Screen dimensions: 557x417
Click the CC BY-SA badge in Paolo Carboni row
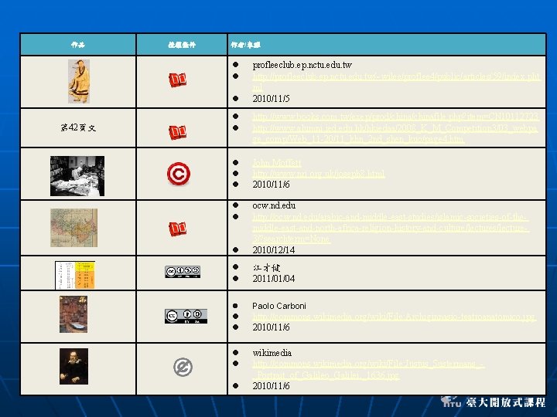(186, 316)
